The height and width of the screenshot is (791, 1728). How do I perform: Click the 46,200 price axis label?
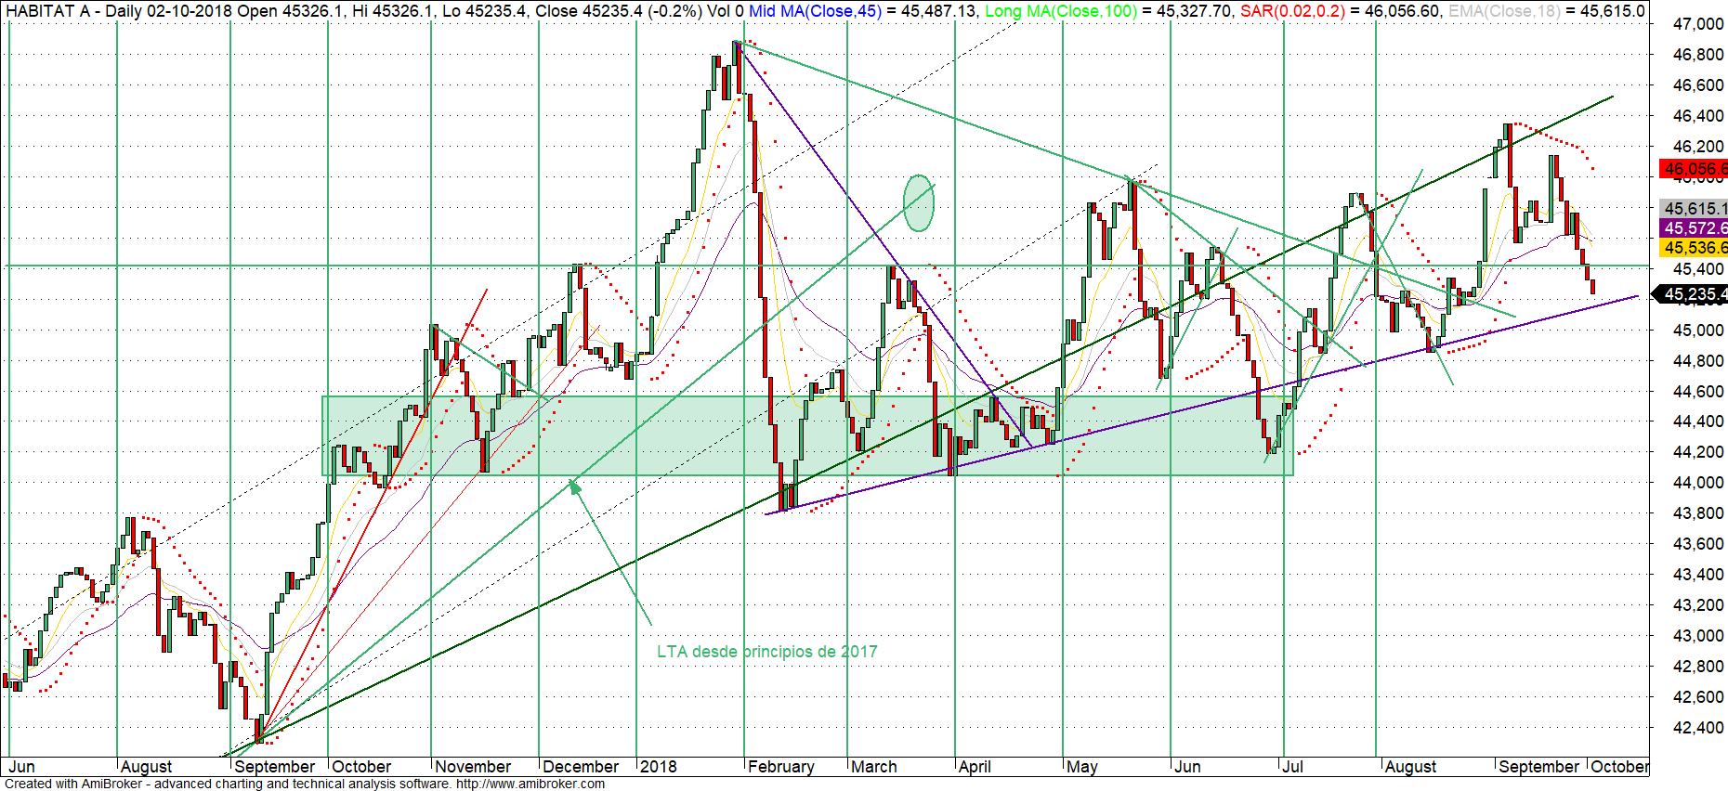1698,147
